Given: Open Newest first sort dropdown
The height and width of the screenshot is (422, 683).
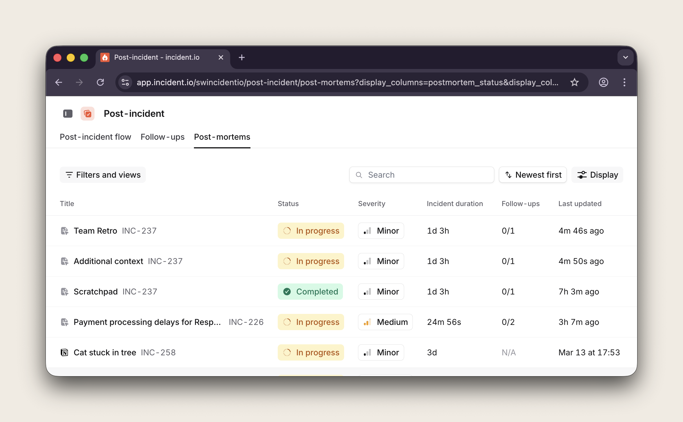Looking at the screenshot, I should coord(533,175).
